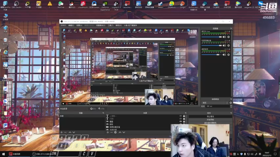
Task: Open the scene transition type dropdown
Action: tap(215, 103)
